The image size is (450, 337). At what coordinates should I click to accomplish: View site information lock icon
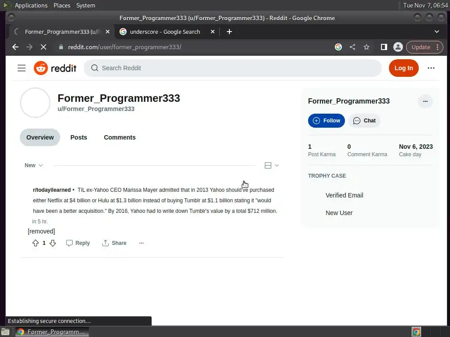61,47
